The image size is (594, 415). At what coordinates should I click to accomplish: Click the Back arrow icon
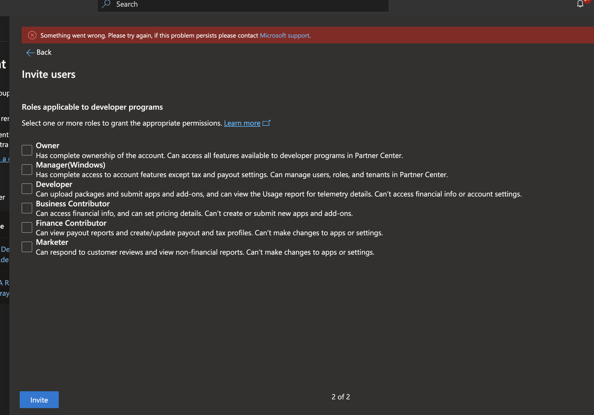tap(30, 52)
